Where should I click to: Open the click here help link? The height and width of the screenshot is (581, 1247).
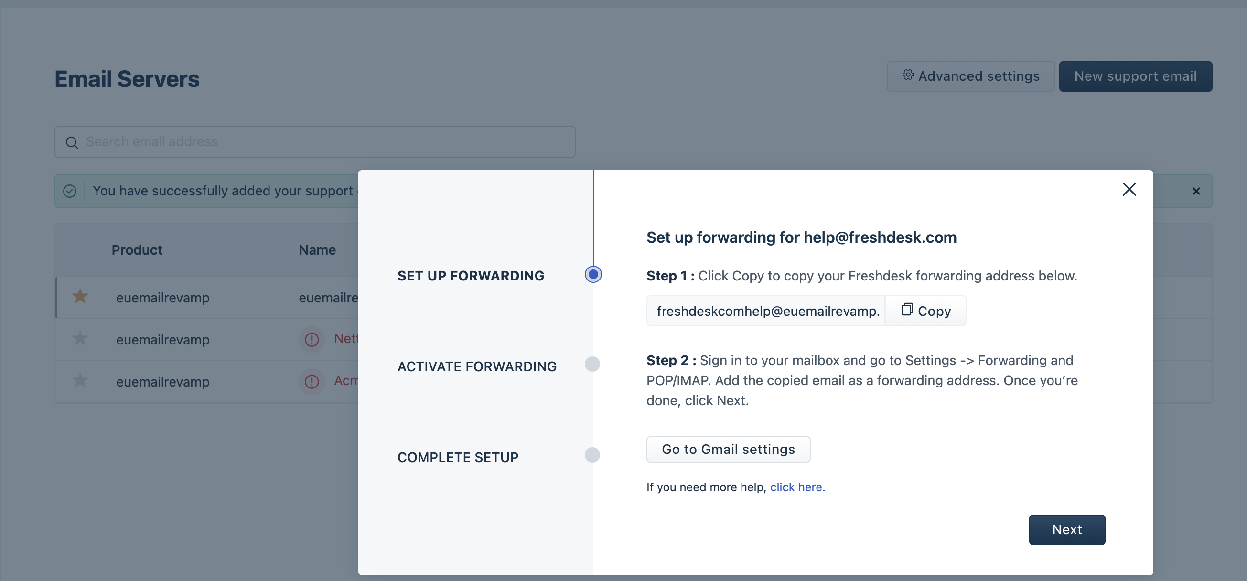coord(797,487)
